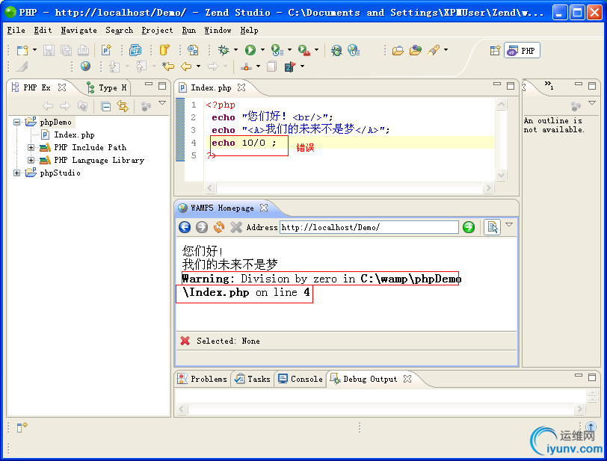
Task: Open the PHP Explorer view menu triangle
Action: coord(162,103)
